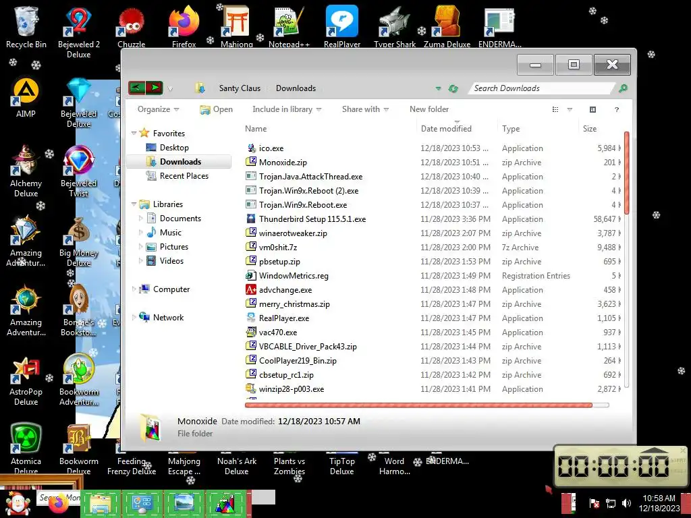Click the forward arrow in Explorer
The height and width of the screenshot is (518, 691).
155,88
